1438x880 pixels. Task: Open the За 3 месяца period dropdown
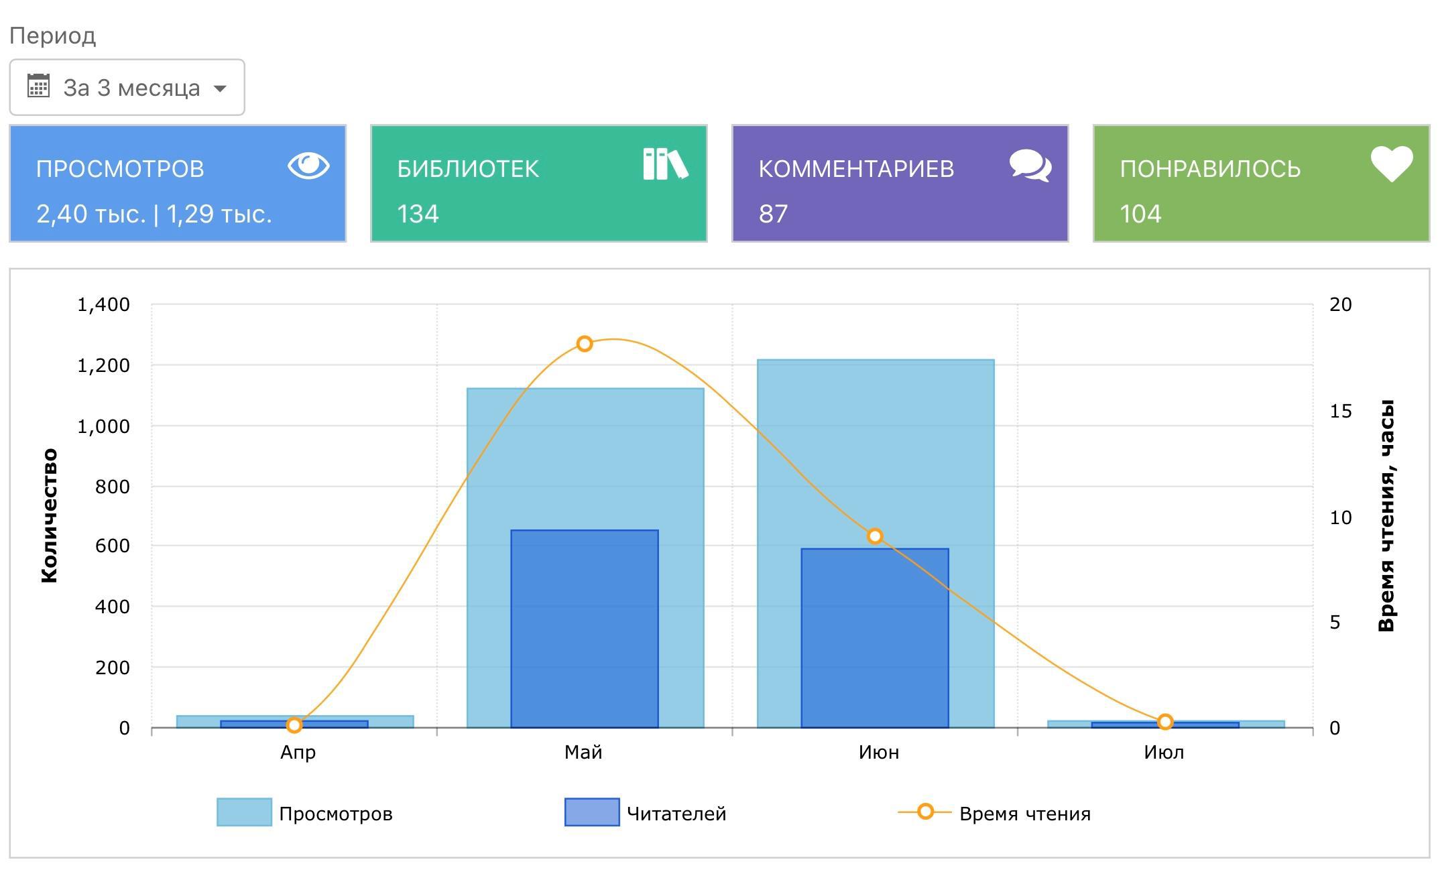pyautogui.click(x=131, y=88)
